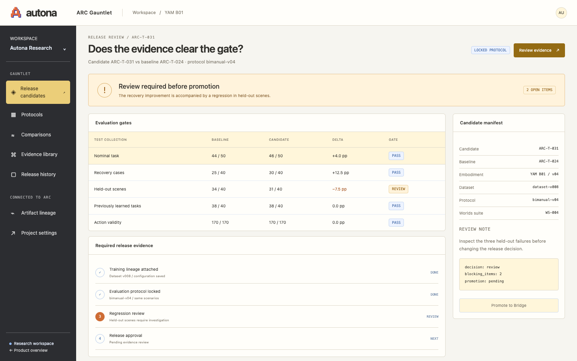Viewport: 577px width, 361px height.
Task: Open Project settings
Action: 38,233
